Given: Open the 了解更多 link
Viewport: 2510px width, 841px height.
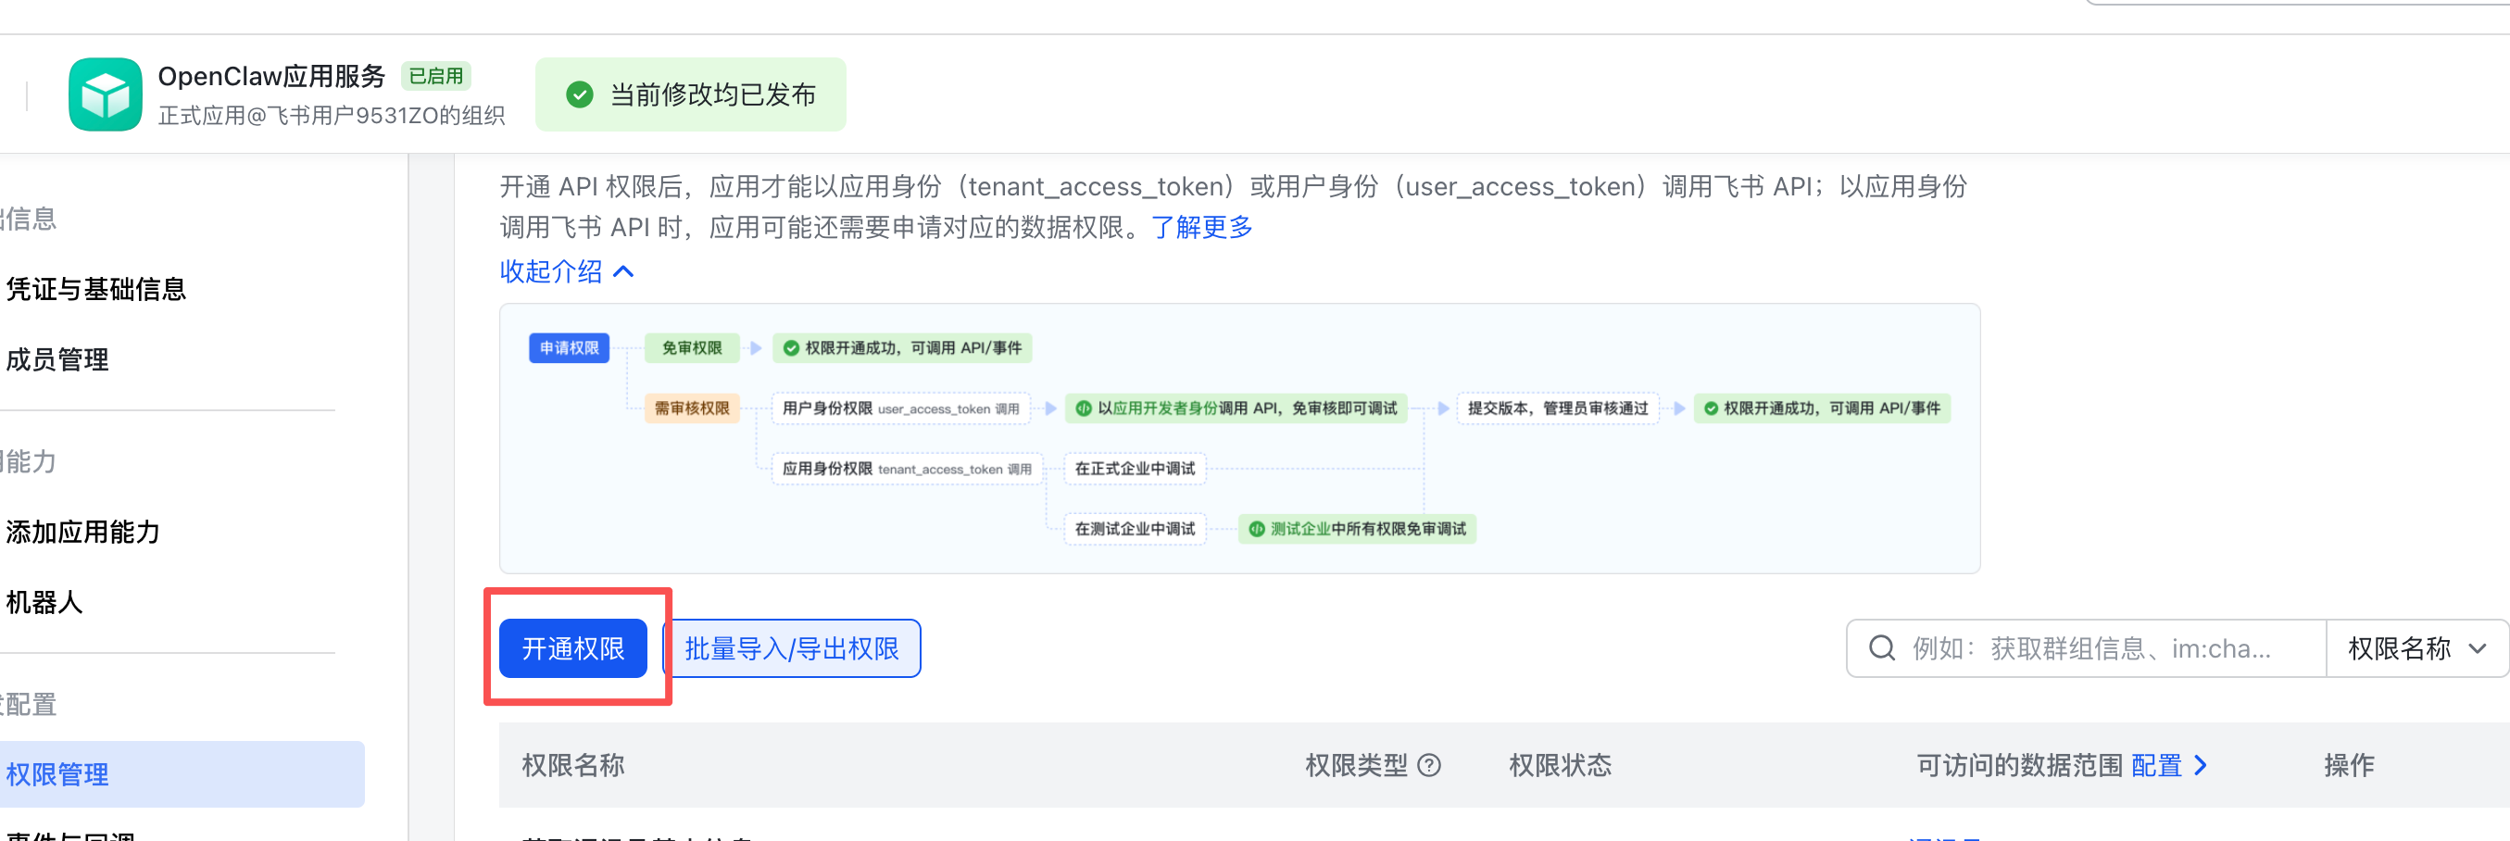Looking at the screenshot, I should tap(1200, 227).
